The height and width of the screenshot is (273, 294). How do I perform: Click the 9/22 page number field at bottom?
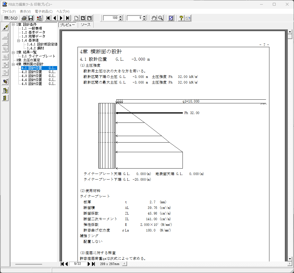(x=77, y=264)
